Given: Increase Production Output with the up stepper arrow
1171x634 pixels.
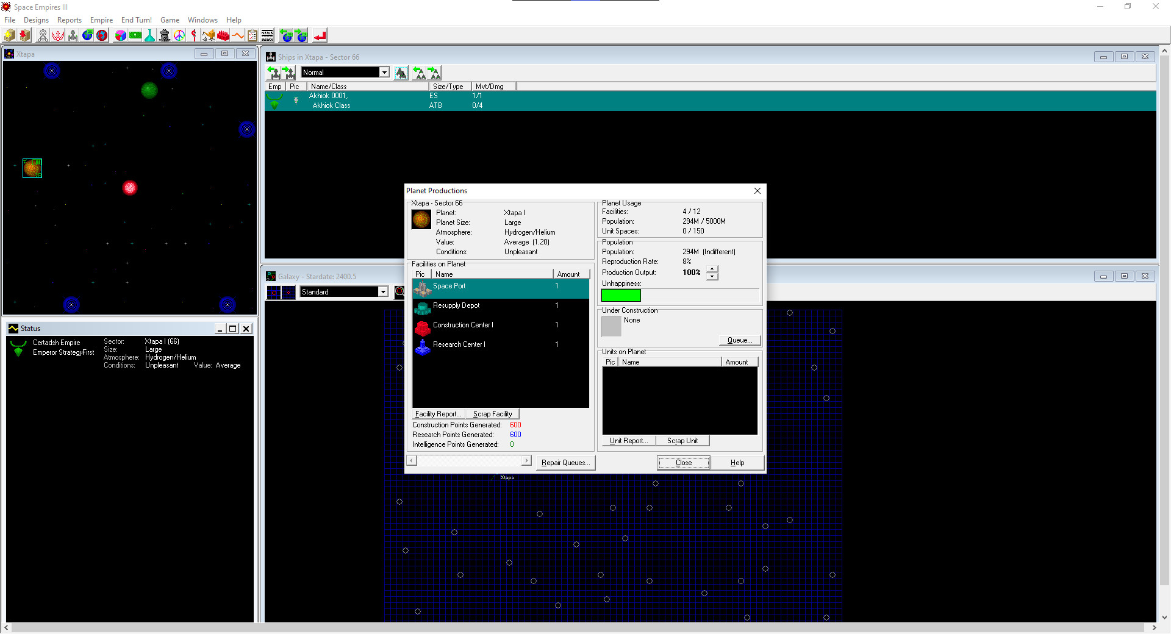Looking at the screenshot, I should 712,269.
